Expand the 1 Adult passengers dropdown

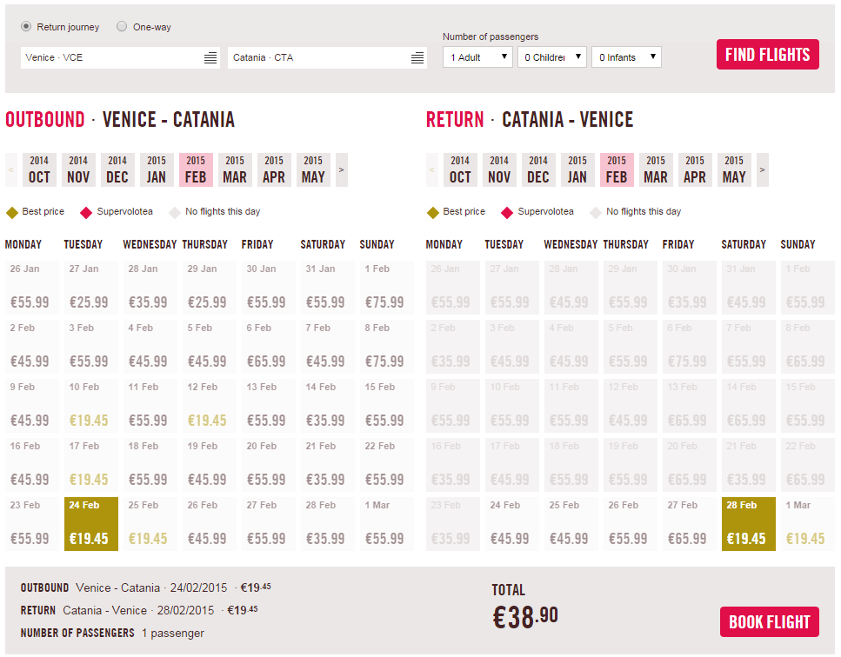477,56
